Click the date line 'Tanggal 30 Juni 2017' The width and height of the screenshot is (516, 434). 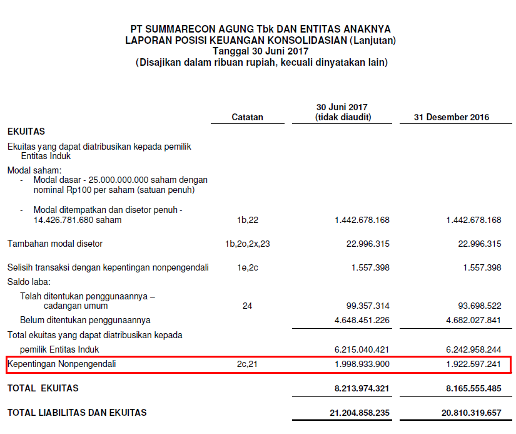(x=260, y=51)
